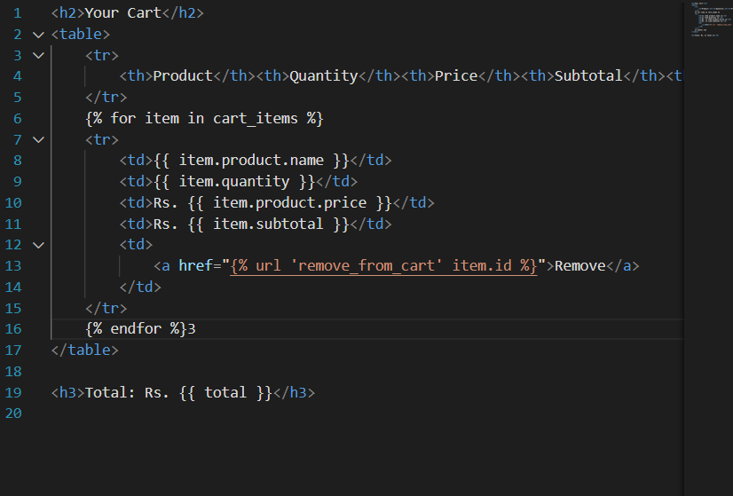The width and height of the screenshot is (733, 496).
Task: Click the '{{ total }}' variable on line 19
Action: tap(225, 393)
